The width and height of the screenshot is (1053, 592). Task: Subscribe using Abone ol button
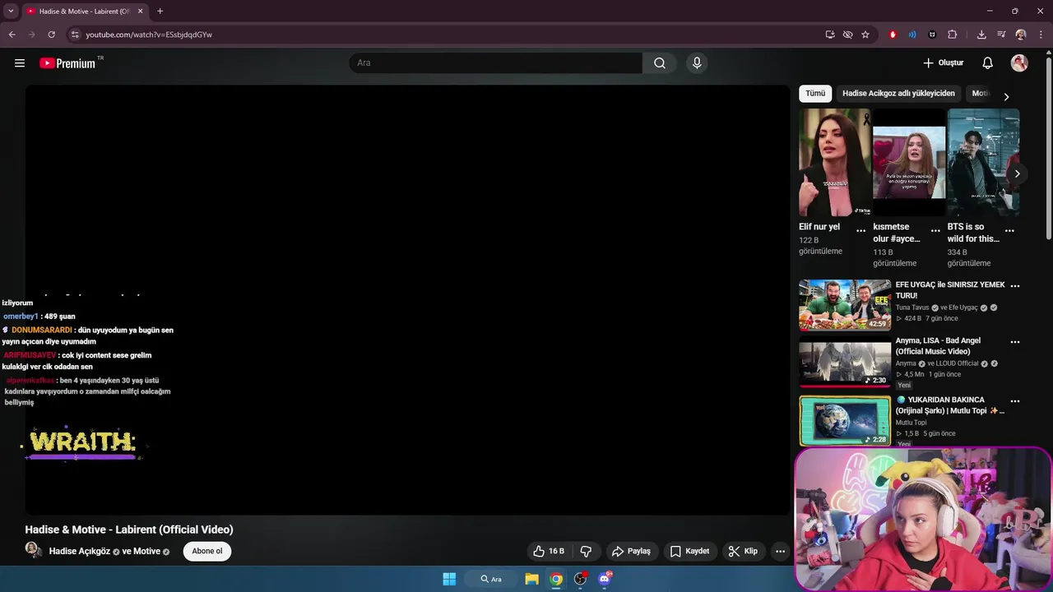point(207,551)
